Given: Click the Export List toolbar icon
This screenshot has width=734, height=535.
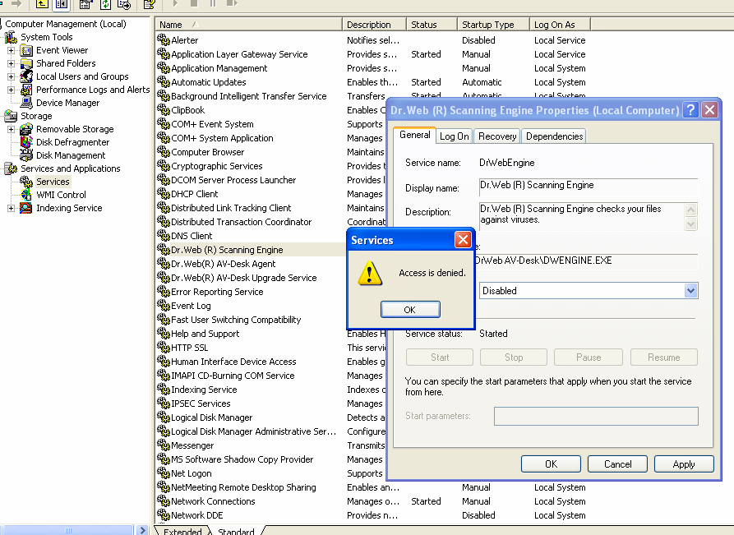Looking at the screenshot, I should click(x=124, y=4).
